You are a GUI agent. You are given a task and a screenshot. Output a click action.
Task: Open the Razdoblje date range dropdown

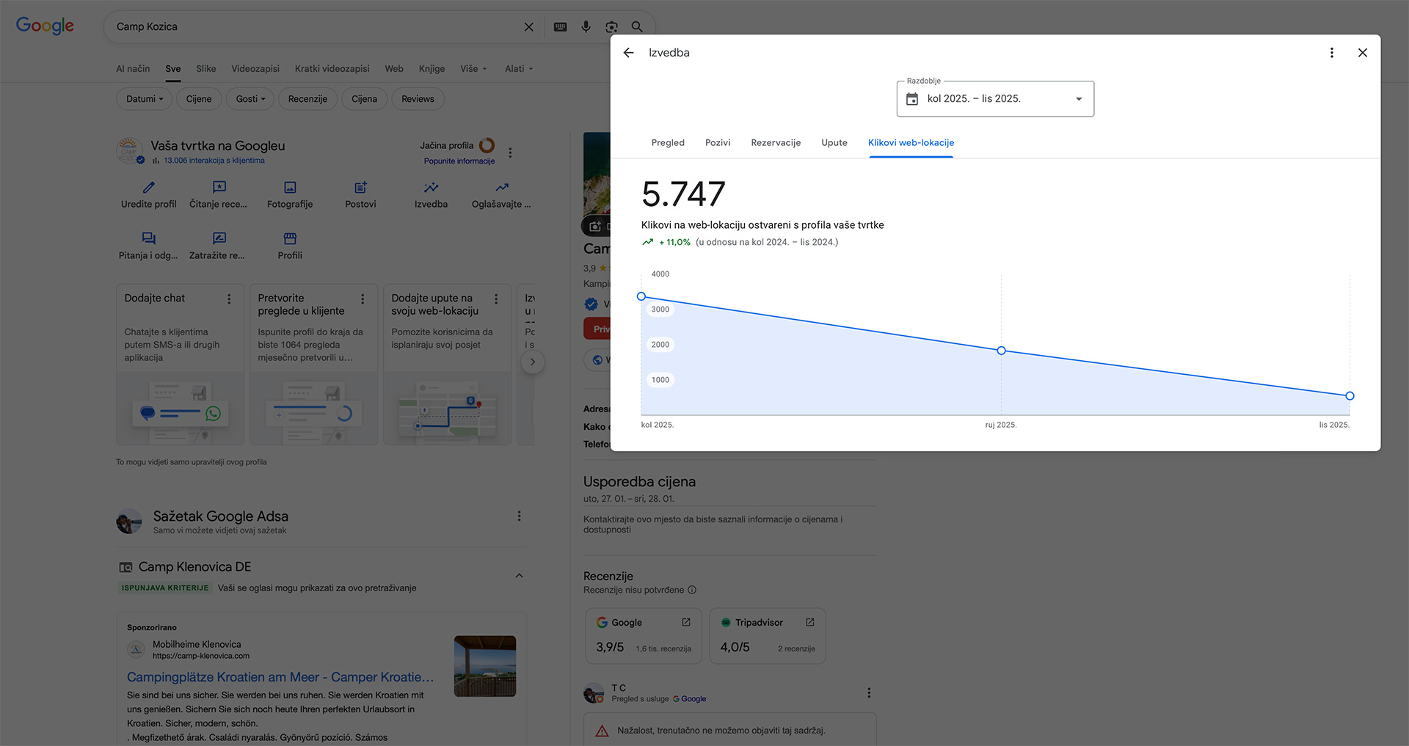point(994,99)
